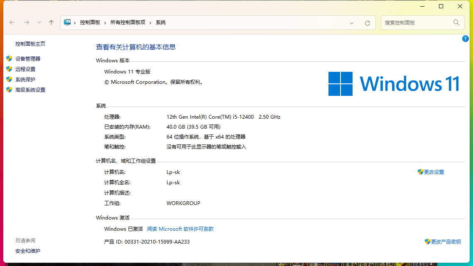Go up one level with the up arrow

[x=51, y=23]
